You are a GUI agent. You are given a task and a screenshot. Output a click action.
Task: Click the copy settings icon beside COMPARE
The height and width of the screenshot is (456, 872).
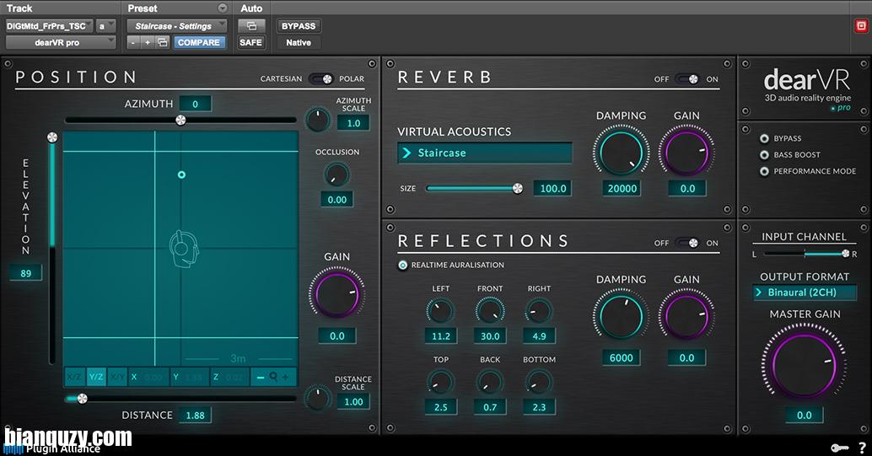pos(163,42)
